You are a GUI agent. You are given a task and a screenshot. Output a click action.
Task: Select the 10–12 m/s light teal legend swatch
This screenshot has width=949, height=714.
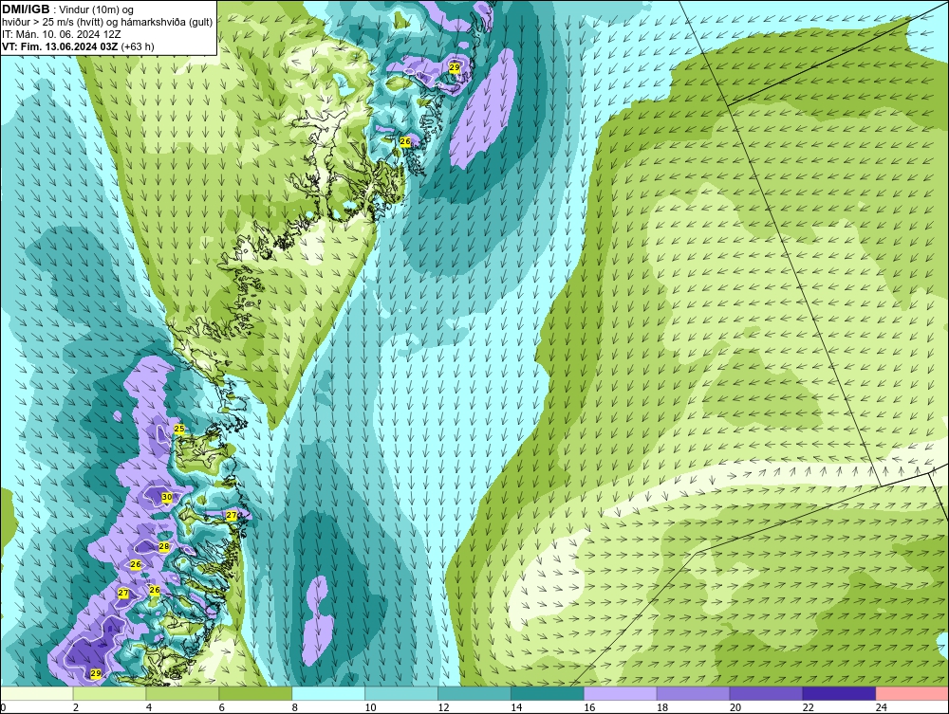click(x=401, y=693)
